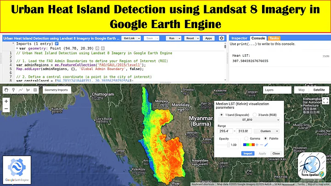Screen dimensions: 331x186
Task: Select the add marker drawing tool
Action: click(x=13, y=90)
